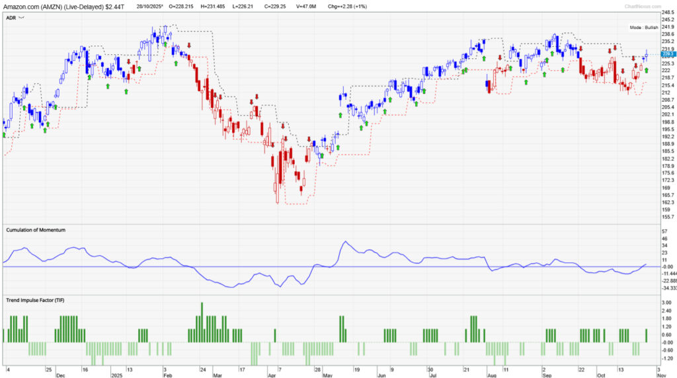This screenshot has height=378, width=677.
Task: Click the Nov month label on time axis
Action: (662, 375)
